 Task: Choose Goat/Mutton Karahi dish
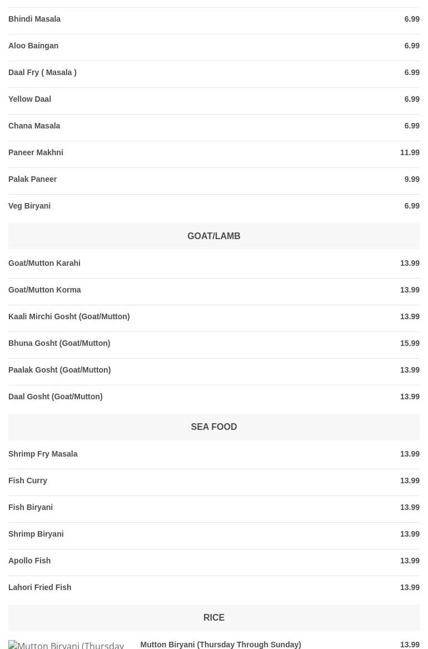click(44, 263)
